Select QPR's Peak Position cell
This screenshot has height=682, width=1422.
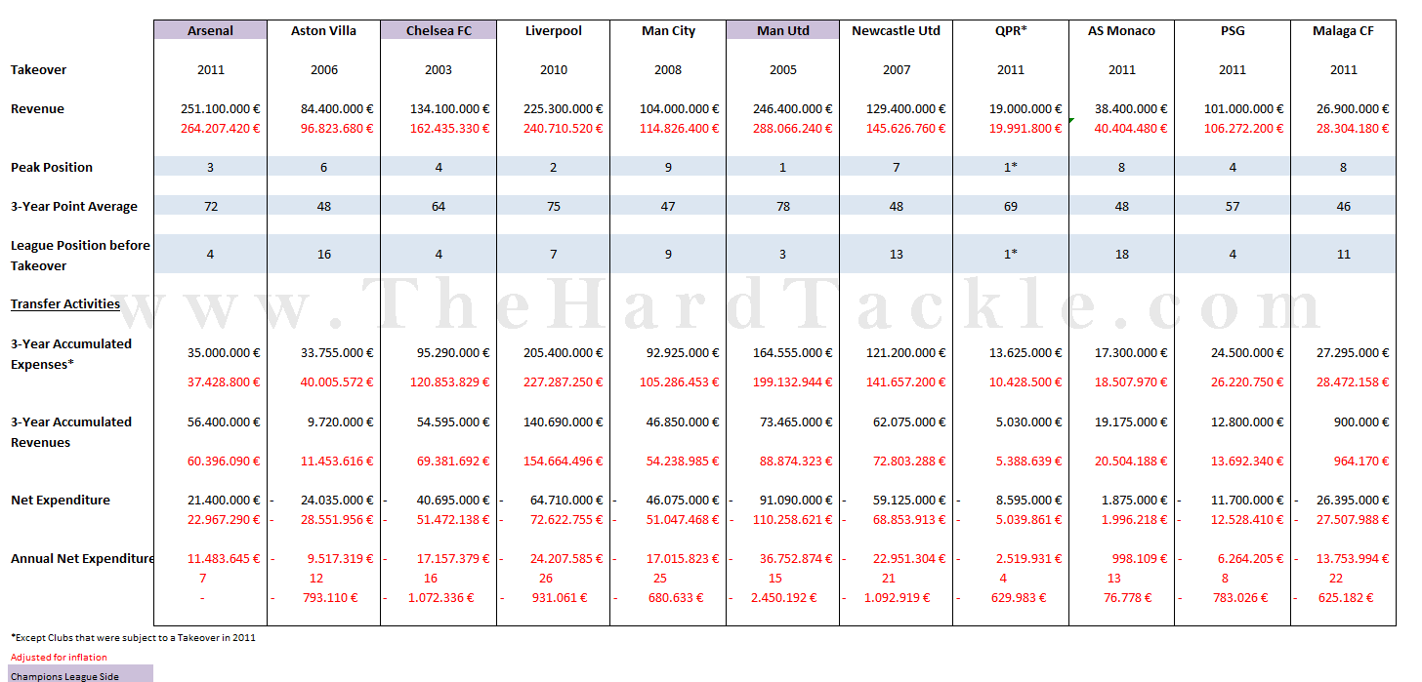tap(1011, 168)
